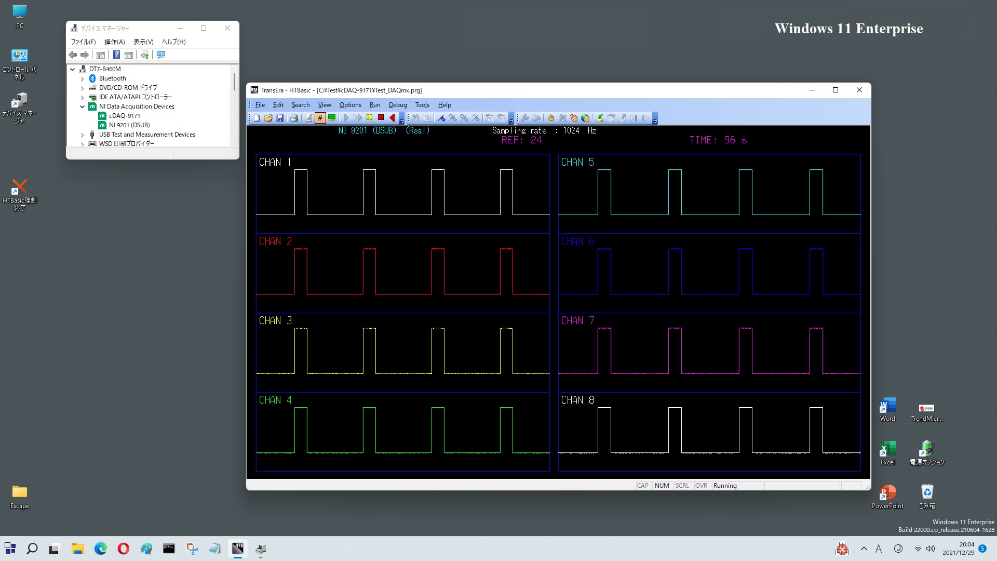
Task: Open the Debug menu in HTBasic
Action: (398, 104)
